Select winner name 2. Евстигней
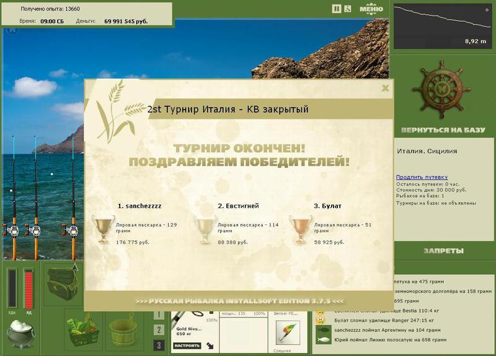Screen dimensions: 496x356 238,206
